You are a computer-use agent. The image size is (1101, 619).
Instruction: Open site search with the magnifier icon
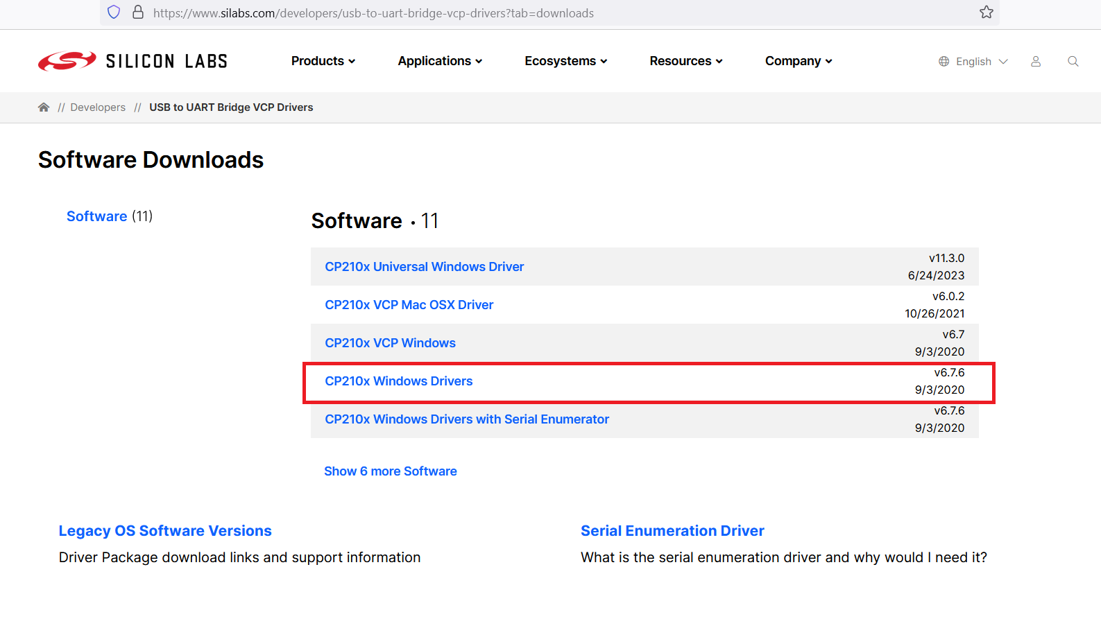1073,61
